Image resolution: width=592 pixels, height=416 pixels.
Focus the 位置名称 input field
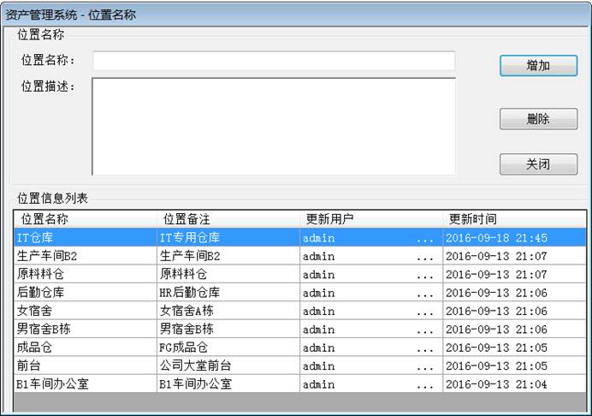click(274, 61)
